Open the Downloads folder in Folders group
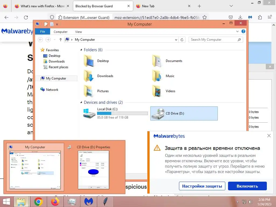The width and height of the screenshot is (276, 207). [x=98, y=76]
